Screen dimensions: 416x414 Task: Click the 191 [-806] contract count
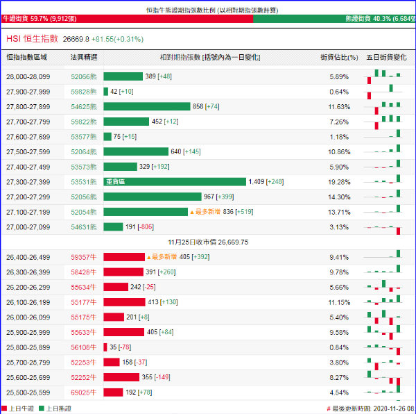tap(139, 227)
